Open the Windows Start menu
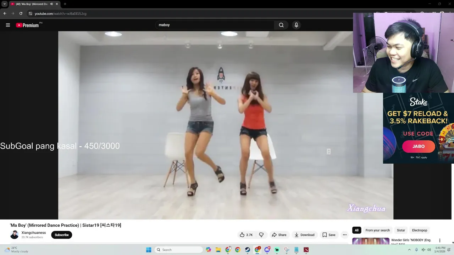 coord(149,250)
